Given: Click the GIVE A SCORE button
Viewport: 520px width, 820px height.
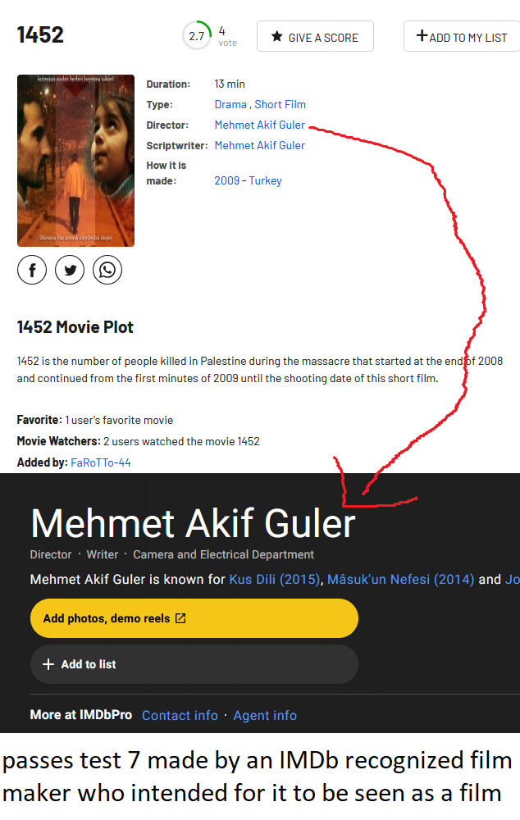Looking at the screenshot, I should 315,36.
